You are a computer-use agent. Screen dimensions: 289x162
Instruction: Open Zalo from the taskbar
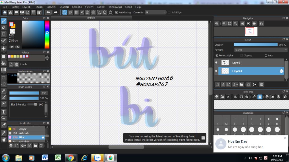(x=97, y=157)
